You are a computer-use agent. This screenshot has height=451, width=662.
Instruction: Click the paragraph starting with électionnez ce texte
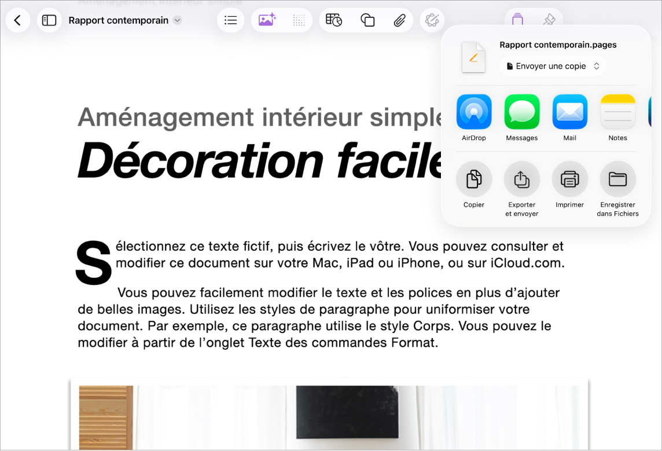tap(340, 255)
